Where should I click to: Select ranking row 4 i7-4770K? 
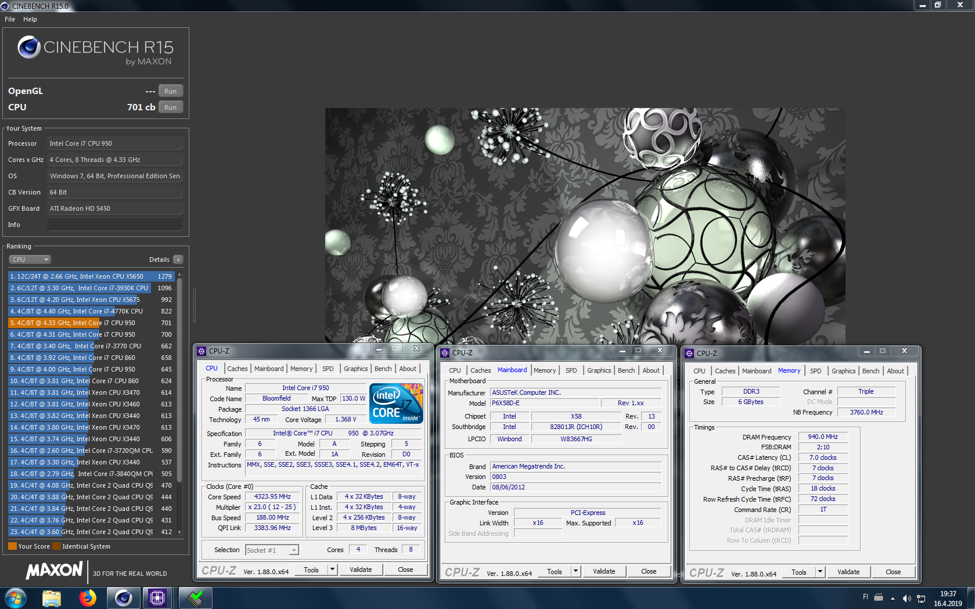(91, 311)
